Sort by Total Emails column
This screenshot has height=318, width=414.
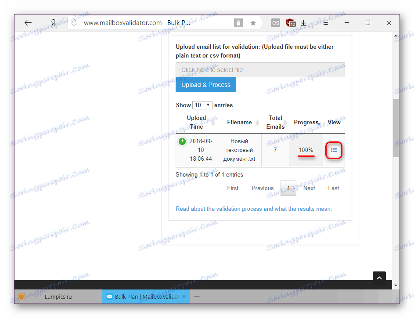tap(275, 122)
